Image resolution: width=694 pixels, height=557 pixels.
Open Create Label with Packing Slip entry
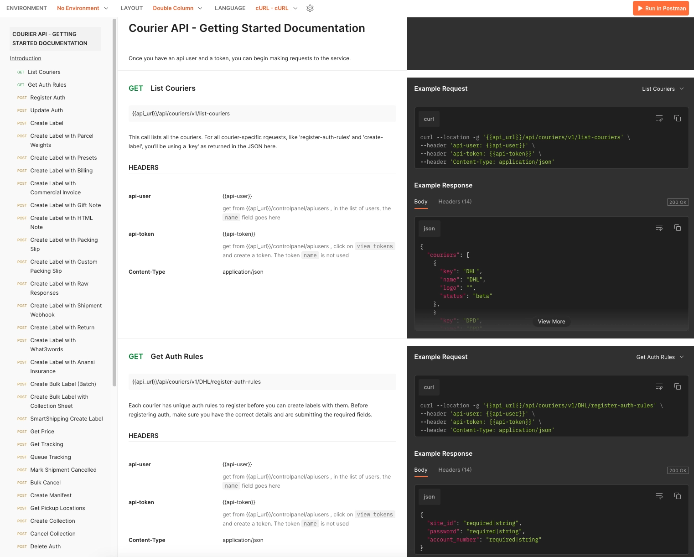coord(64,245)
